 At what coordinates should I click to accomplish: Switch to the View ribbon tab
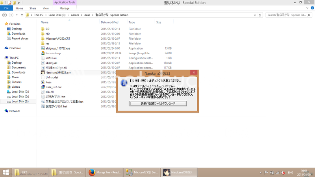tap(46, 8)
